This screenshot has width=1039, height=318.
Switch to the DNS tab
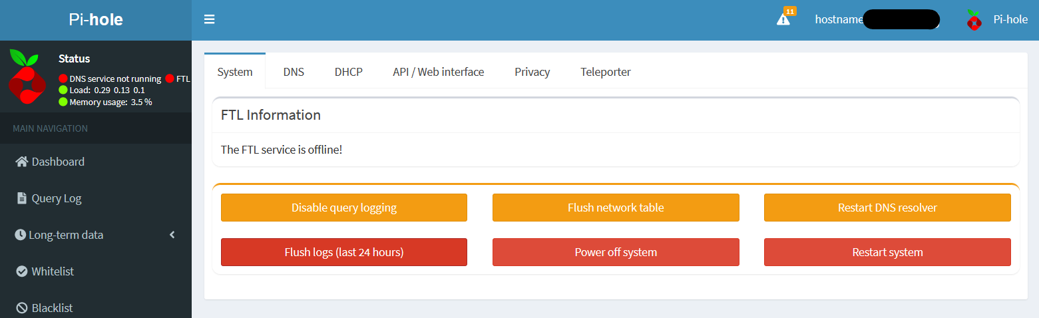294,72
